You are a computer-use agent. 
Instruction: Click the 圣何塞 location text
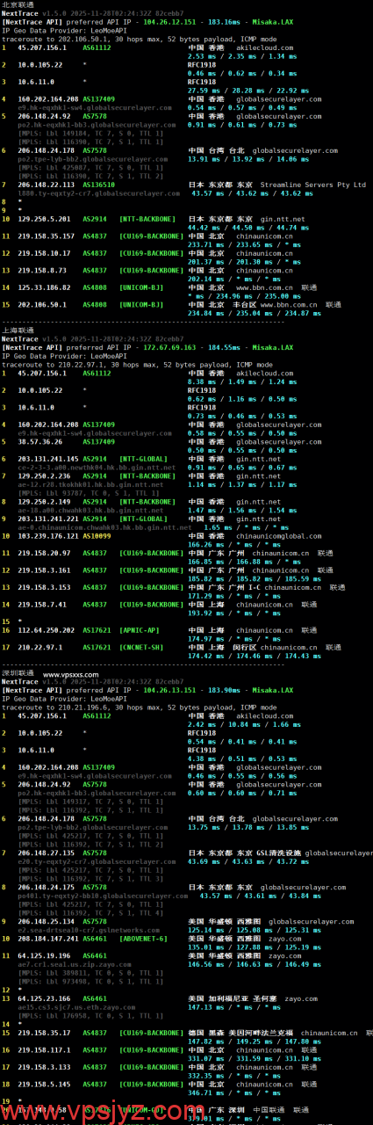point(264,998)
